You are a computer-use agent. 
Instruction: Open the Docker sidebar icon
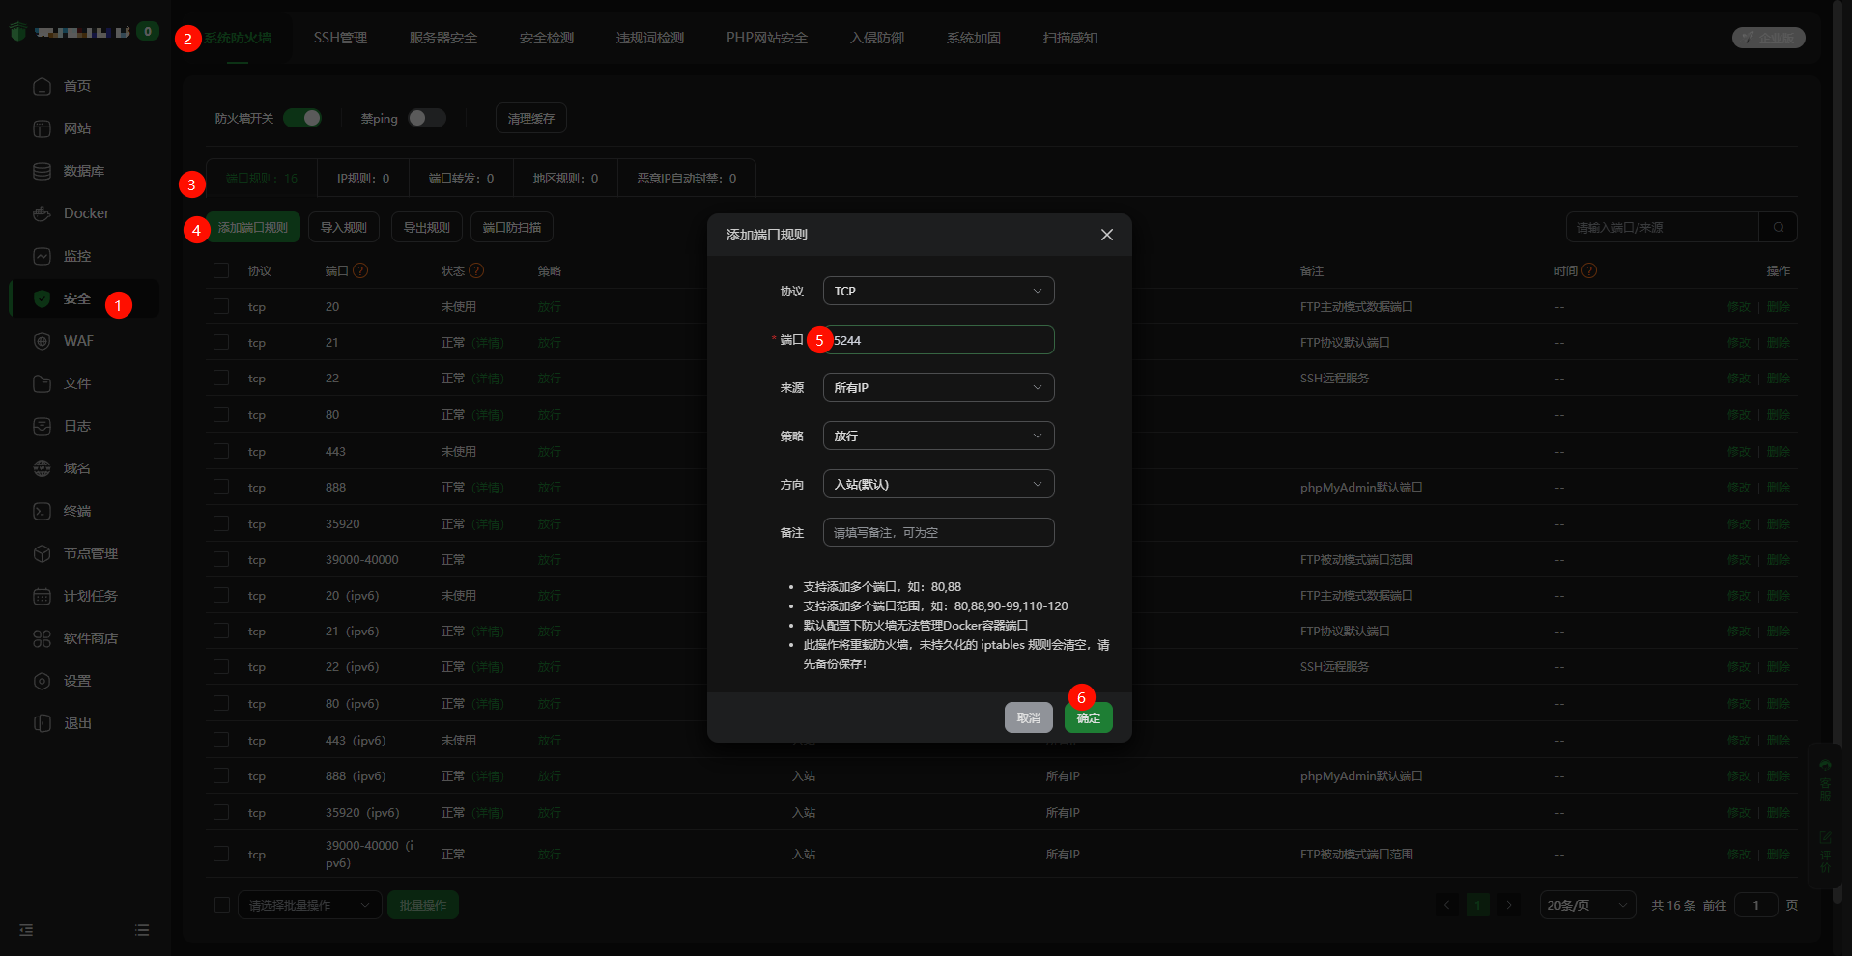[x=42, y=213]
